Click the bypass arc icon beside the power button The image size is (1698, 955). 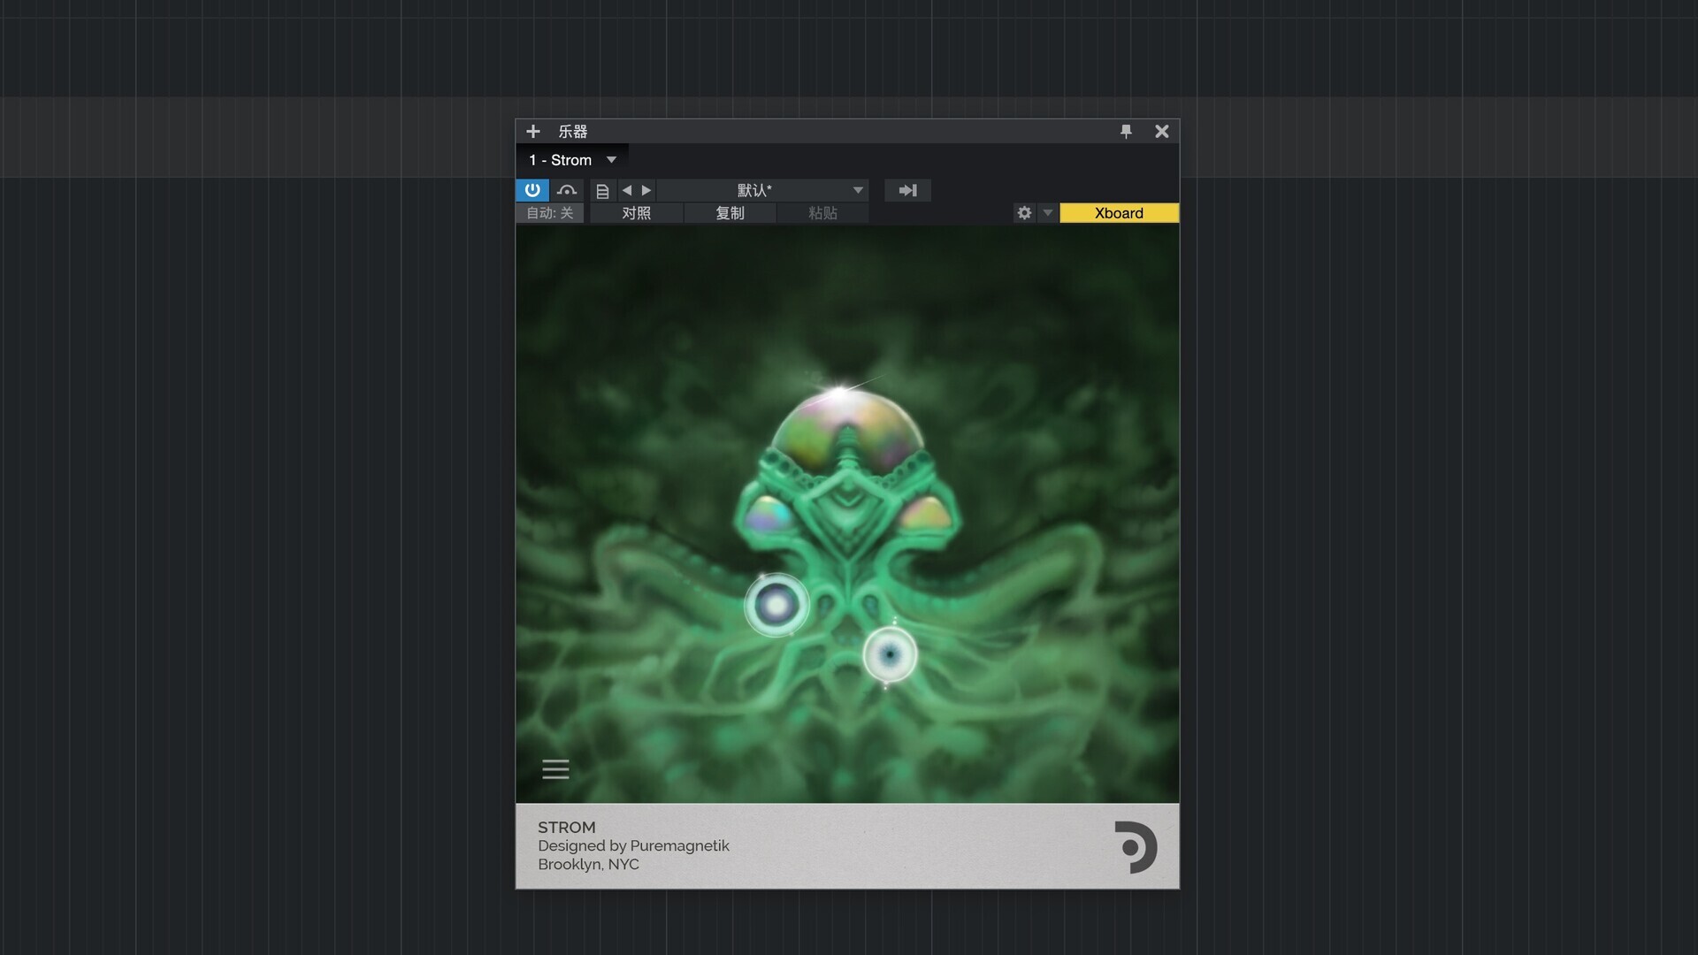coord(567,190)
